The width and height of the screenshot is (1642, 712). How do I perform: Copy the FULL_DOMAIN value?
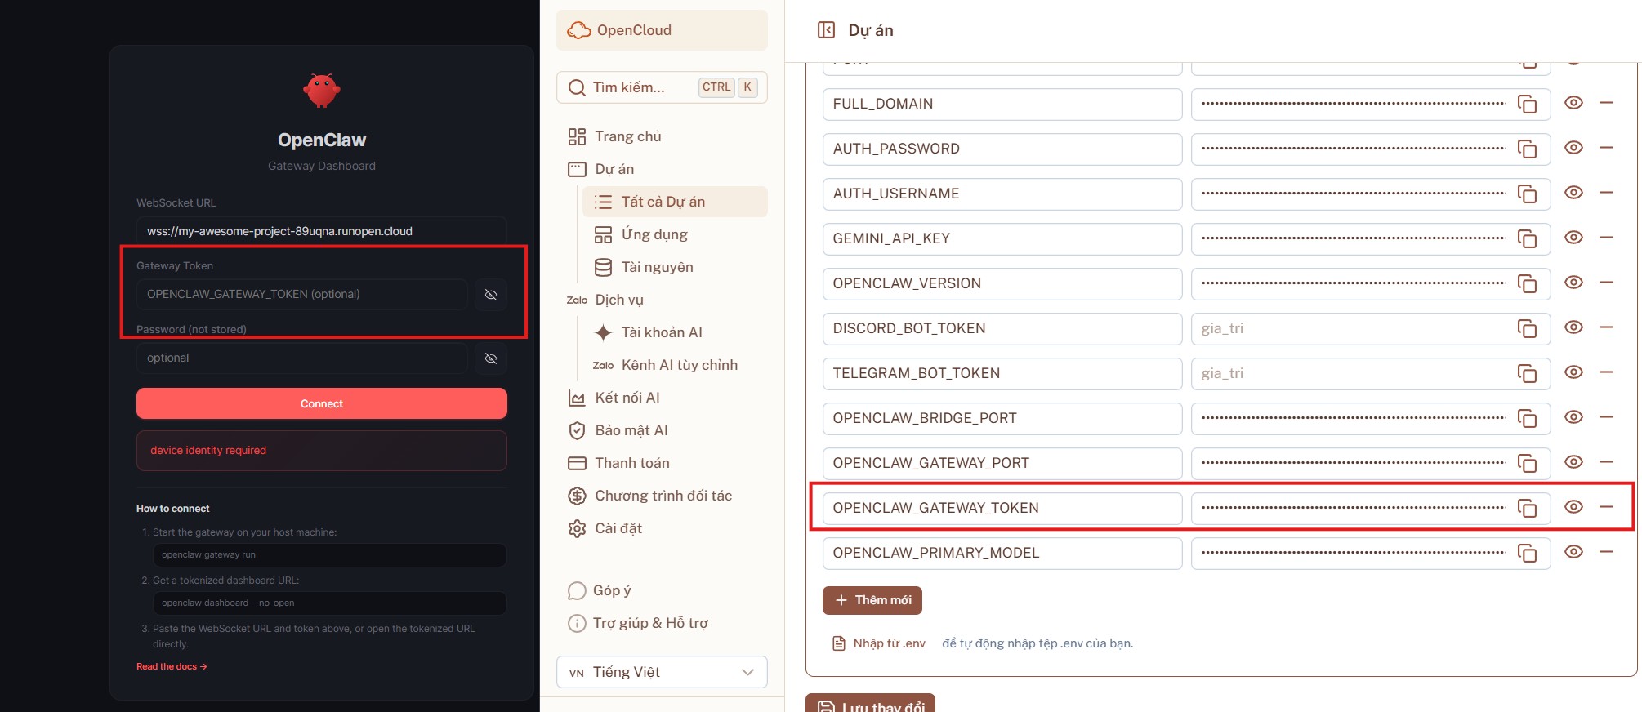point(1526,104)
